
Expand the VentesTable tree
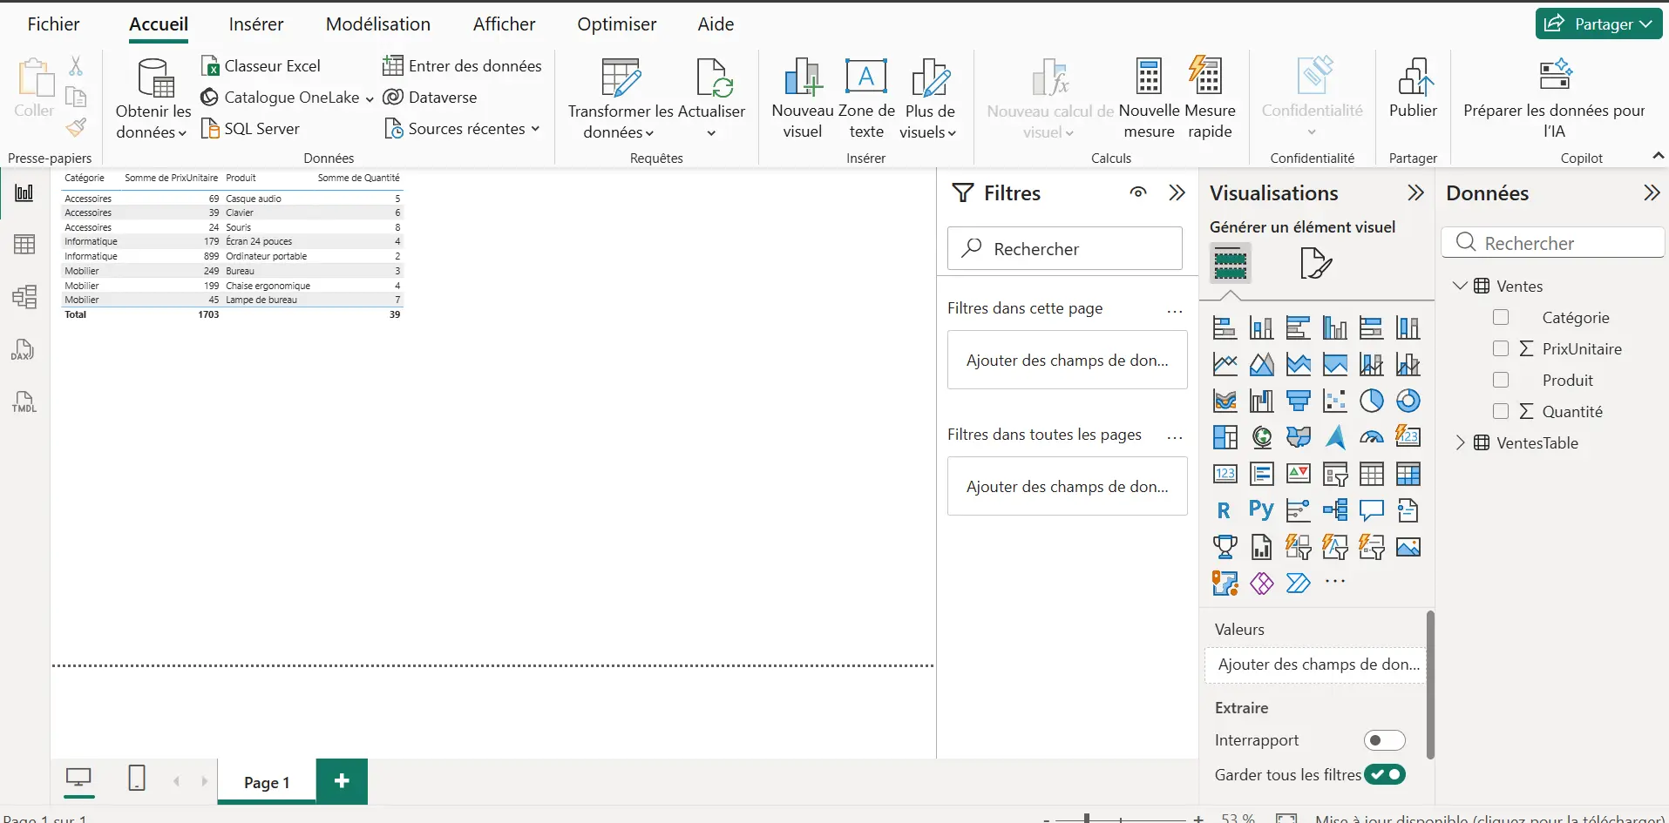[1460, 442]
